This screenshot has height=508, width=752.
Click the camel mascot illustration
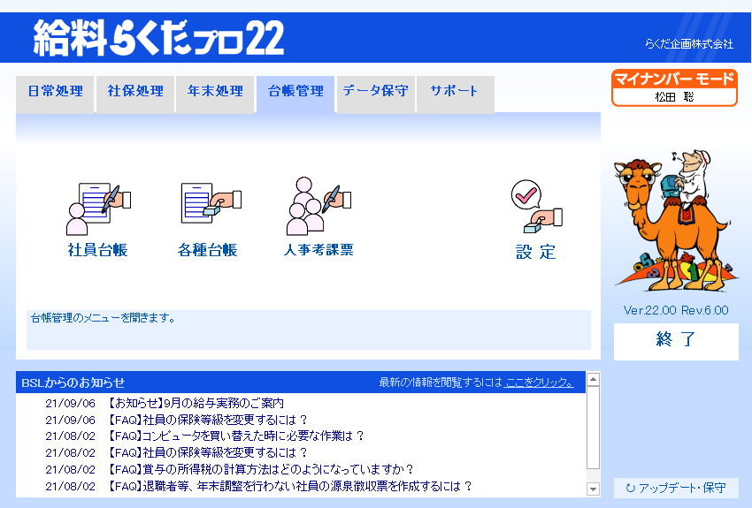point(675,221)
